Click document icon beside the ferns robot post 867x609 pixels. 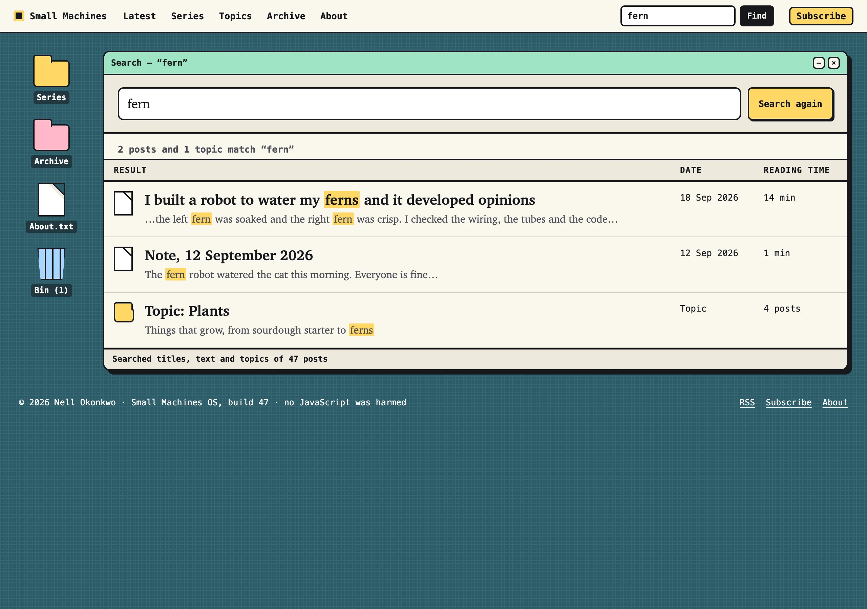[x=123, y=203]
